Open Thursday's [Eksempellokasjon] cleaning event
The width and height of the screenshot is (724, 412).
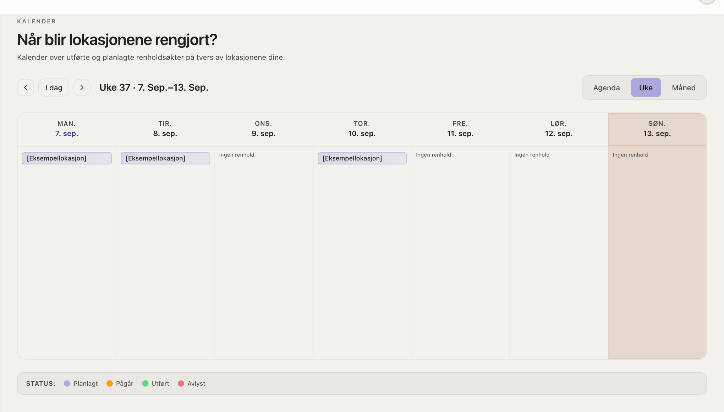pyautogui.click(x=362, y=158)
